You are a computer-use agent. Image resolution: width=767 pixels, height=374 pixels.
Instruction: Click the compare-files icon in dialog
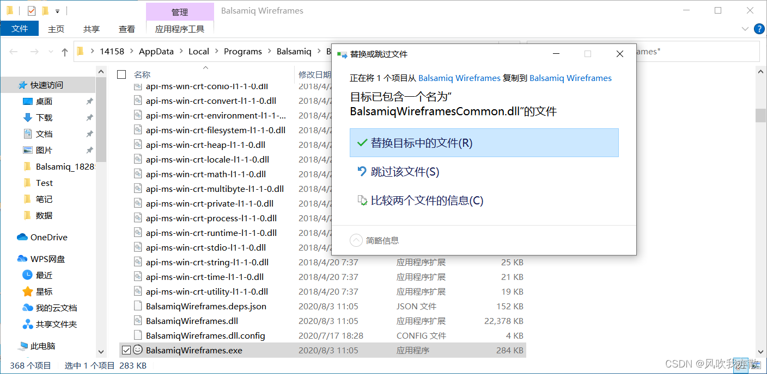click(362, 200)
